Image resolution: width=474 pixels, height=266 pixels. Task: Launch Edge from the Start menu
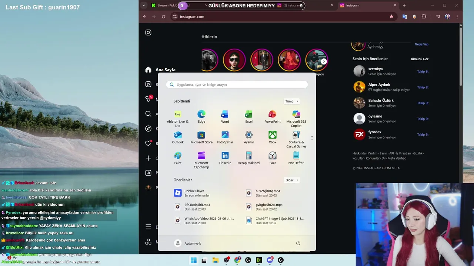coord(201,117)
